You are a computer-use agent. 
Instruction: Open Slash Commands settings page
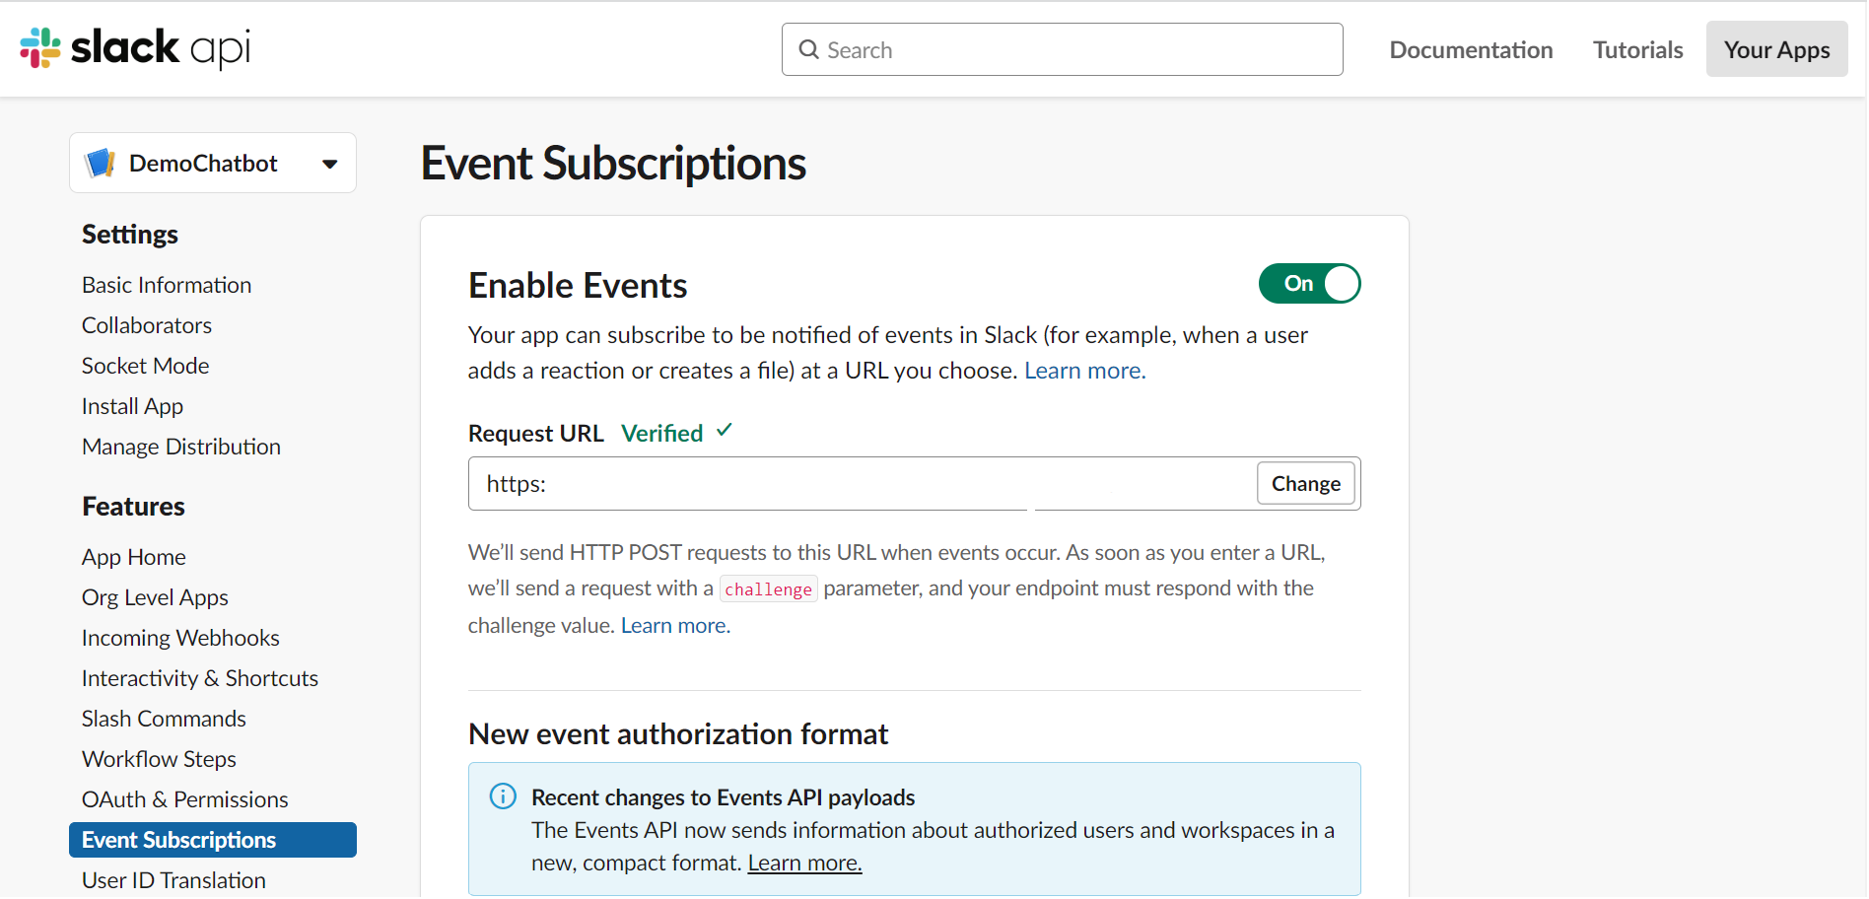pyautogui.click(x=164, y=719)
